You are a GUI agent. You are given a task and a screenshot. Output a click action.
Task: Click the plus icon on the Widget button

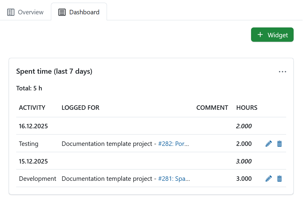click(260, 35)
